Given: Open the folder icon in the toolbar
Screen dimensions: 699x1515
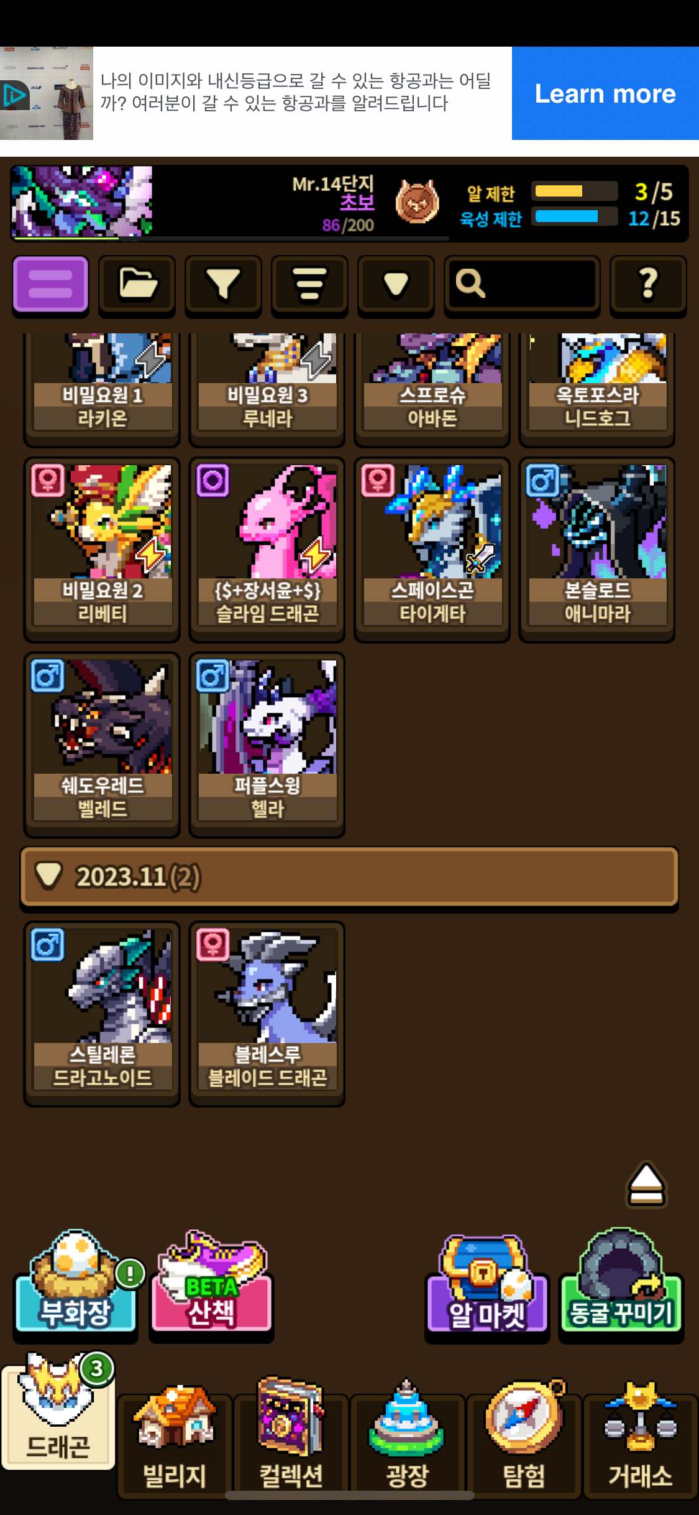Looking at the screenshot, I should click(137, 284).
